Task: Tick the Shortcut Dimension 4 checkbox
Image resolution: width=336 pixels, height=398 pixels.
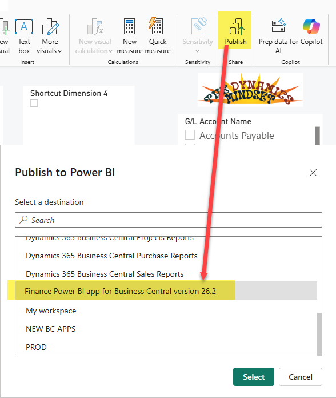Action: pos(34,104)
